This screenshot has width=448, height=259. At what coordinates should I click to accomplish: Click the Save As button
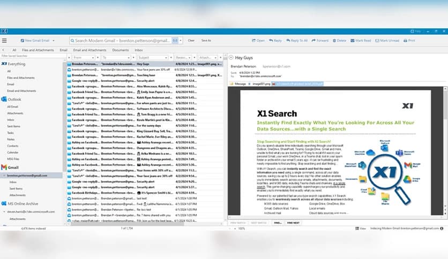[206, 41]
